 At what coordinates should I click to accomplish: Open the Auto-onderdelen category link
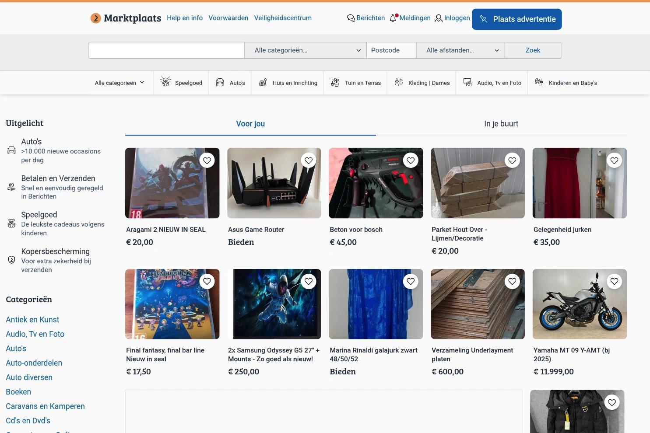pyautogui.click(x=34, y=363)
